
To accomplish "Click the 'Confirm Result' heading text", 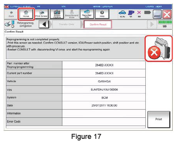I will [14, 32].
